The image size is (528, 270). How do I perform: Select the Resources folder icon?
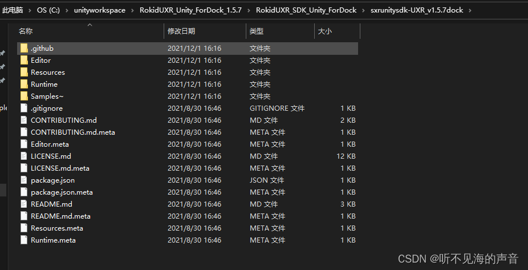pyautogui.click(x=24, y=72)
